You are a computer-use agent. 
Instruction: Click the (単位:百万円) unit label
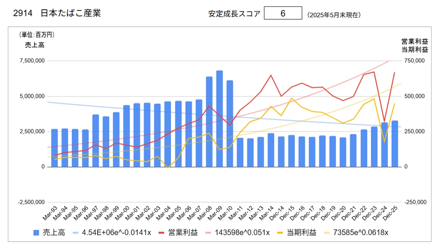pos(37,35)
